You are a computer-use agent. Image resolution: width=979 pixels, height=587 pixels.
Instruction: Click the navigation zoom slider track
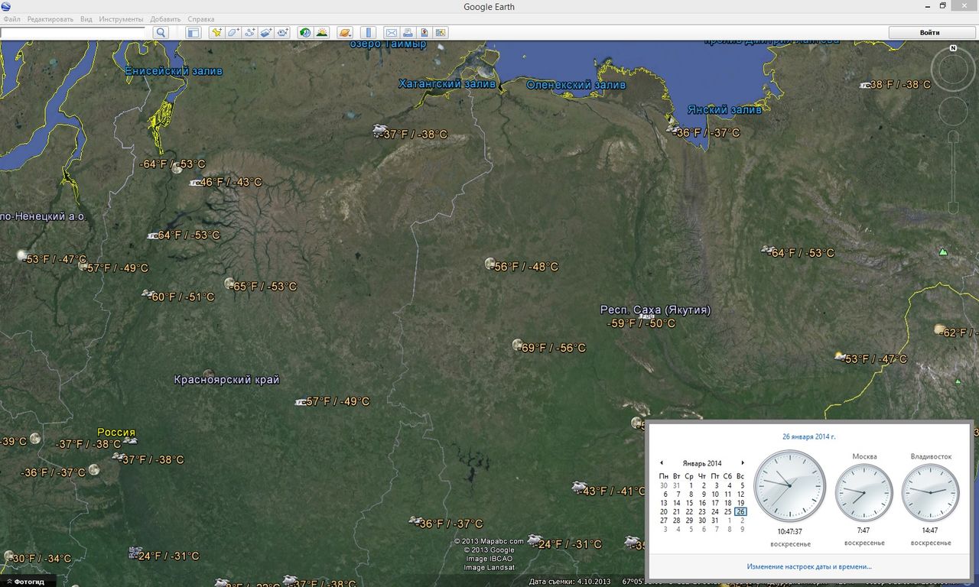coord(953,172)
